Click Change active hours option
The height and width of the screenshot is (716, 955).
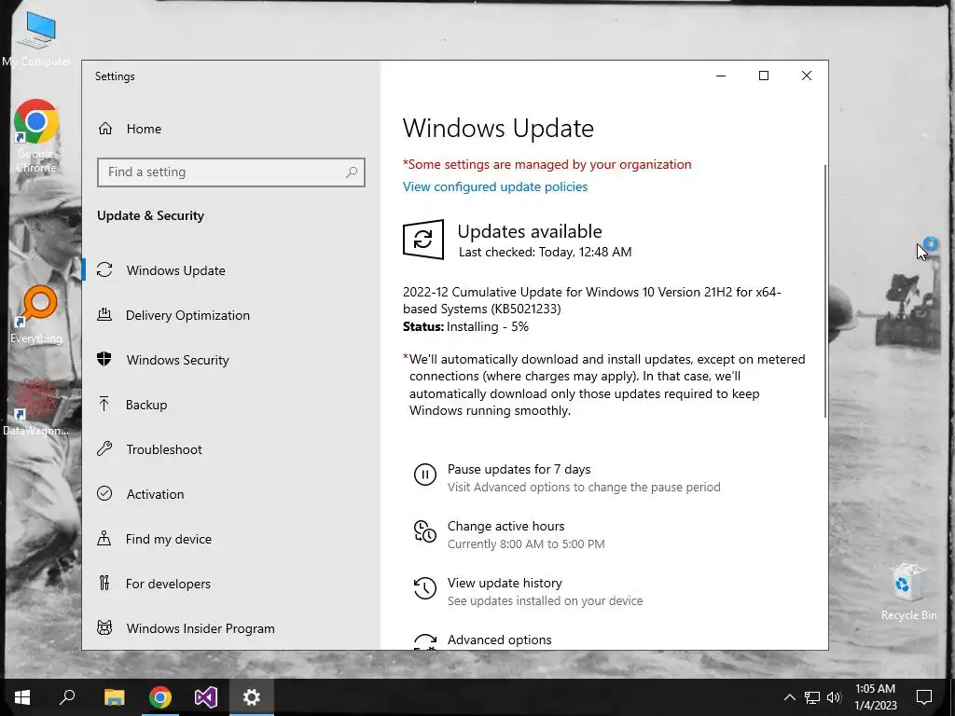[x=506, y=526]
